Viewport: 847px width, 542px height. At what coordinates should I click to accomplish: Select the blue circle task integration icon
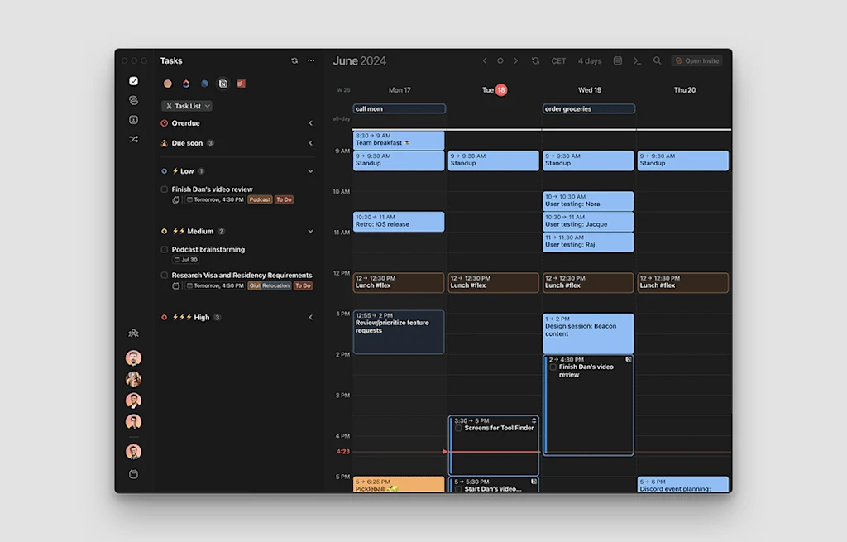205,84
